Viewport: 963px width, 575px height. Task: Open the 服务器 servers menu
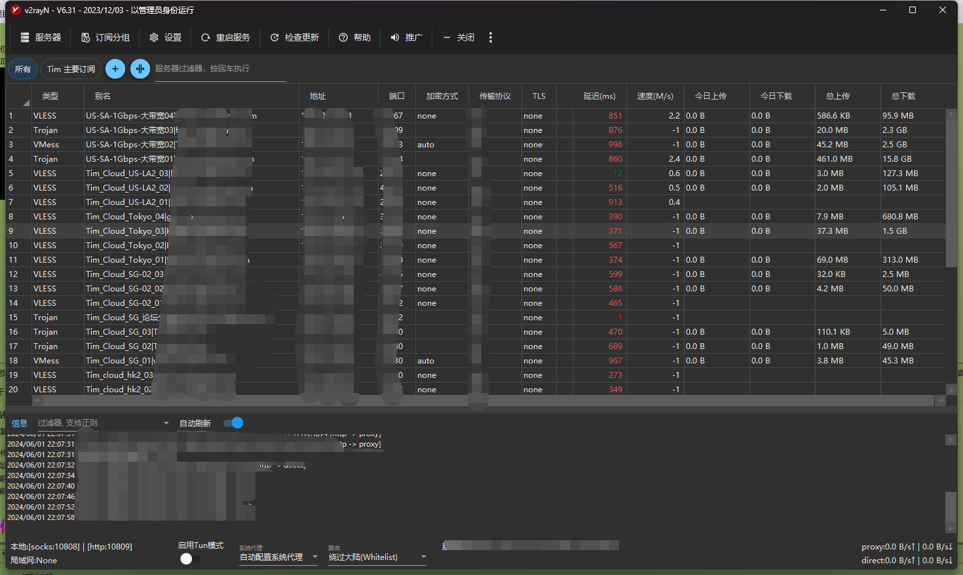point(41,37)
